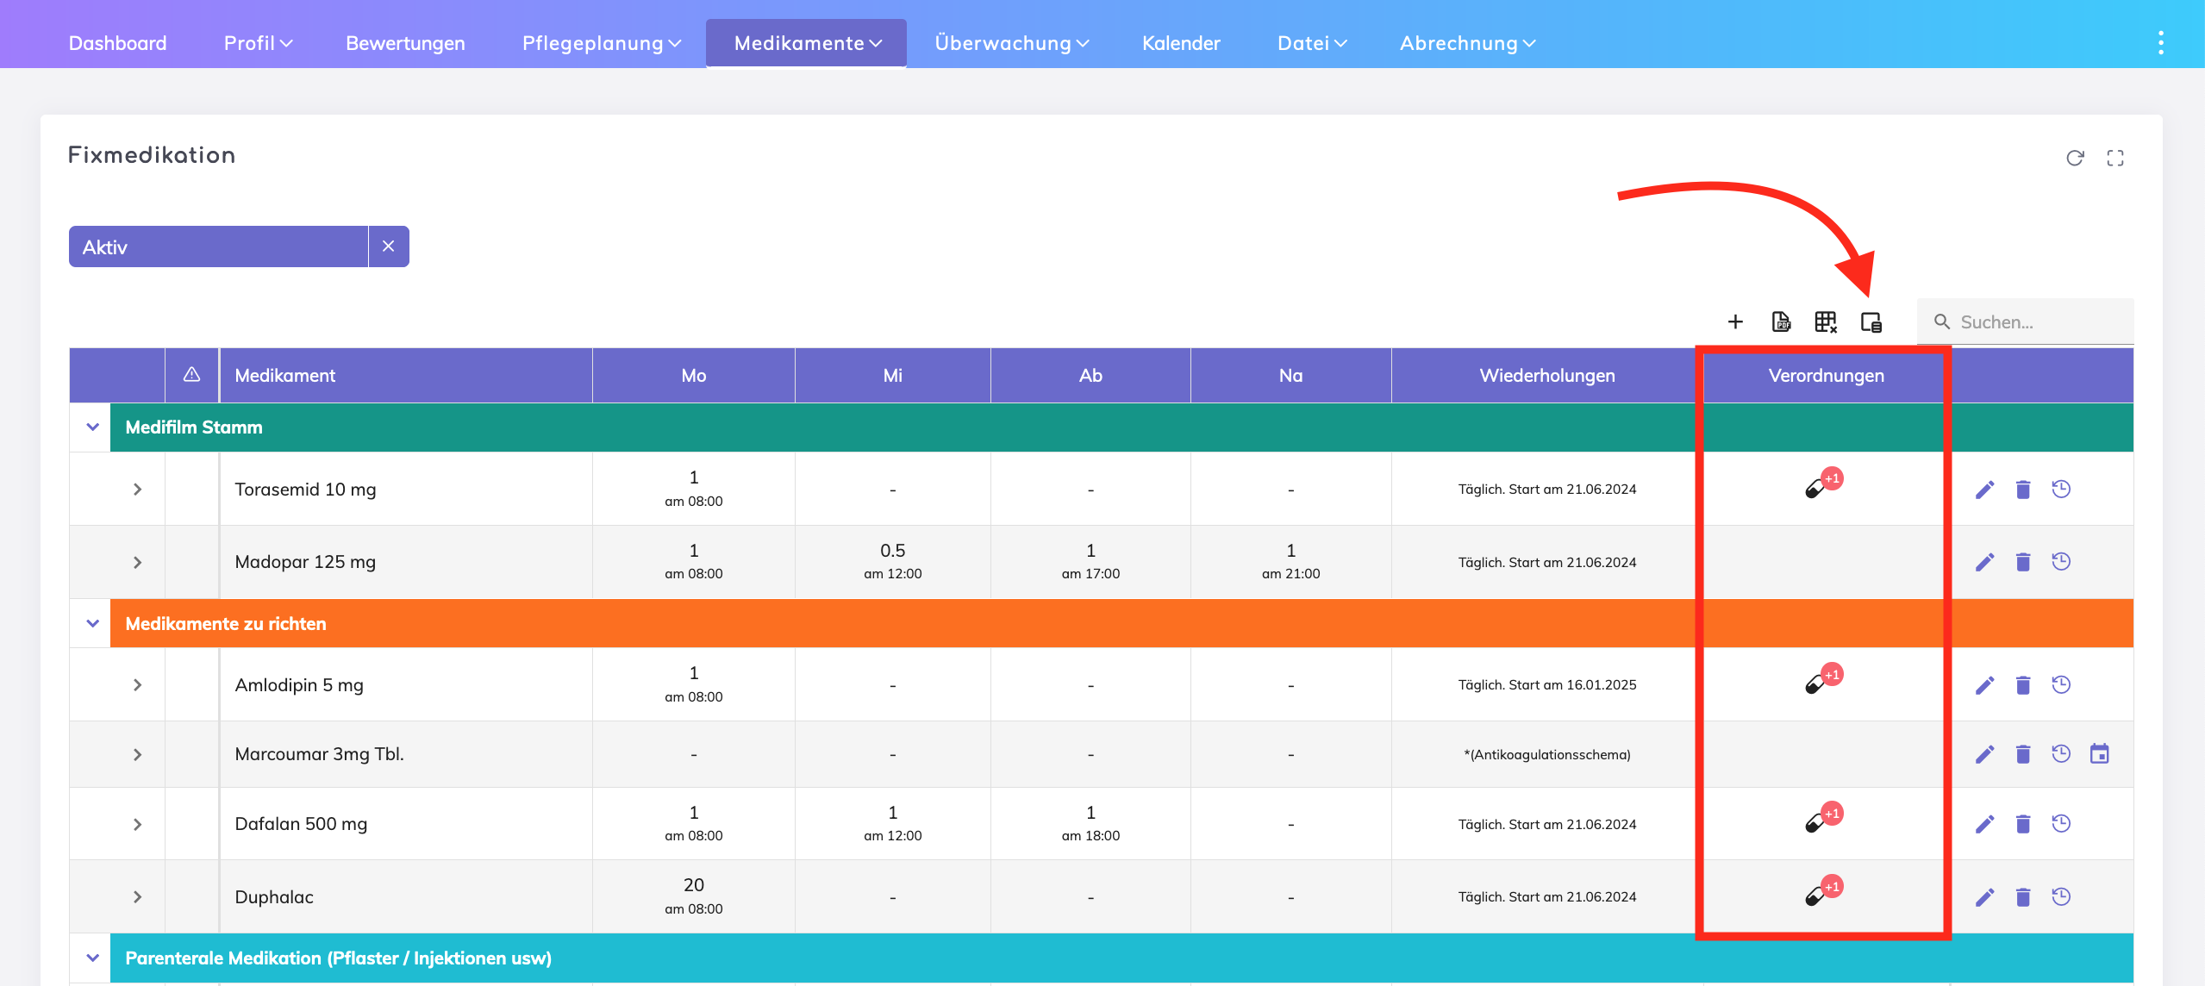2205x986 pixels.
Task: Delete the Madopar 125 mg entry
Action: click(2023, 563)
